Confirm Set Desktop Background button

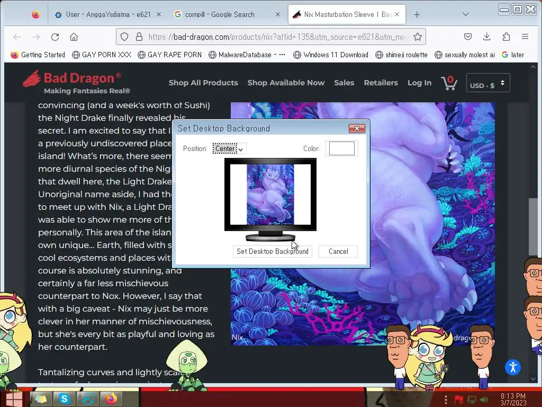pyautogui.click(x=273, y=251)
